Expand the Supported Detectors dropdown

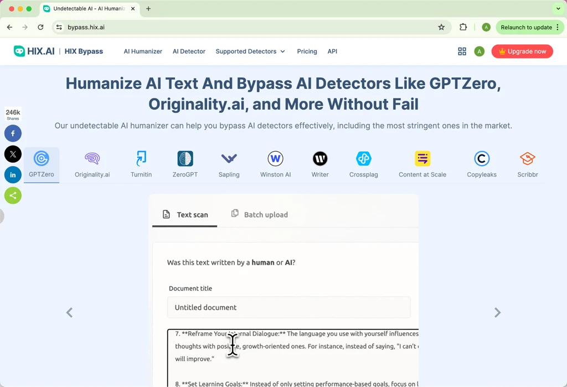point(250,51)
